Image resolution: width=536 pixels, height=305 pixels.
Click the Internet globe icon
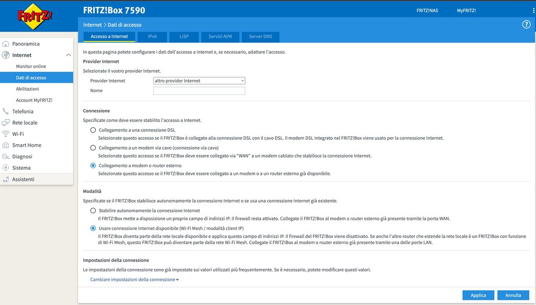click(x=6, y=55)
